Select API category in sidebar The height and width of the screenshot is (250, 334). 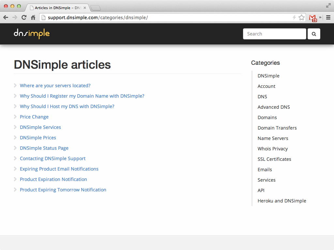click(x=261, y=190)
